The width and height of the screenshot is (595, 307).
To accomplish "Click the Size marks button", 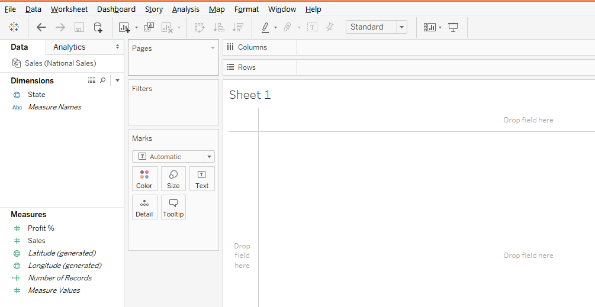I will [x=173, y=179].
